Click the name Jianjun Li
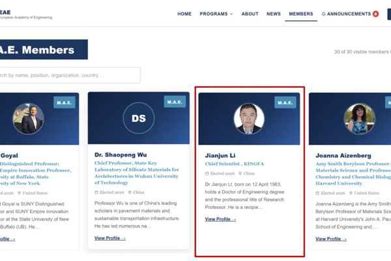 pyautogui.click(x=220, y=155)
